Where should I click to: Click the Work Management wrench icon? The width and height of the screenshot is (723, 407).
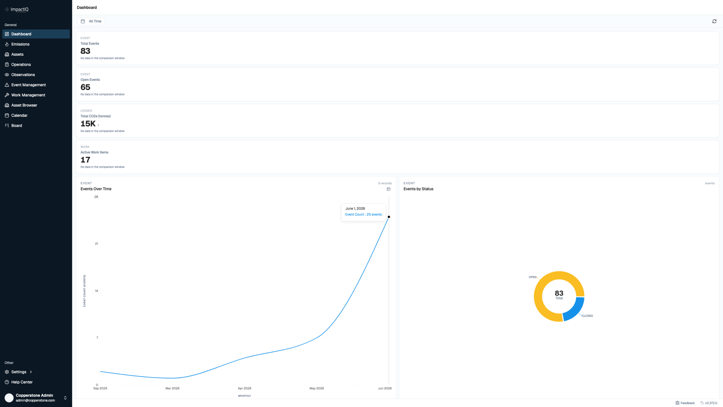click(x=7, y=95)
